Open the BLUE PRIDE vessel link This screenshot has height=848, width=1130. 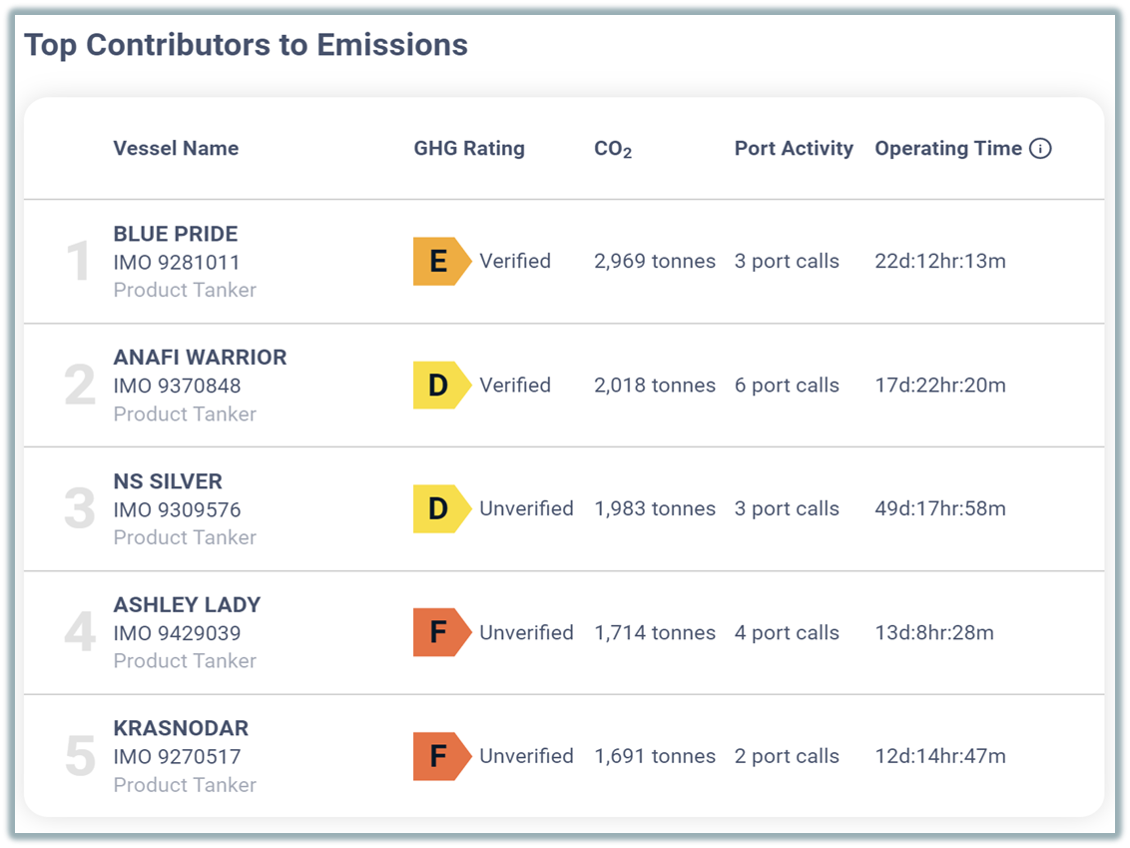tap(176, 234)
